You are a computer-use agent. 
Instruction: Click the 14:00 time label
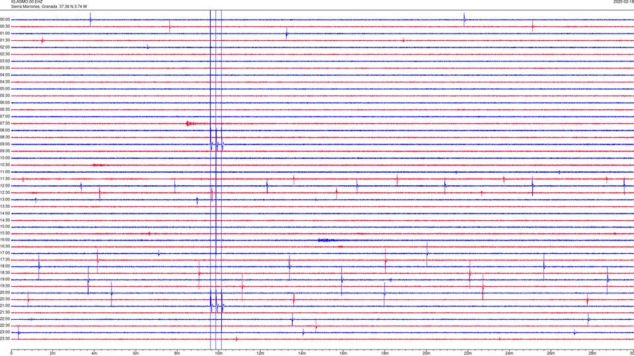coord(5,213)
